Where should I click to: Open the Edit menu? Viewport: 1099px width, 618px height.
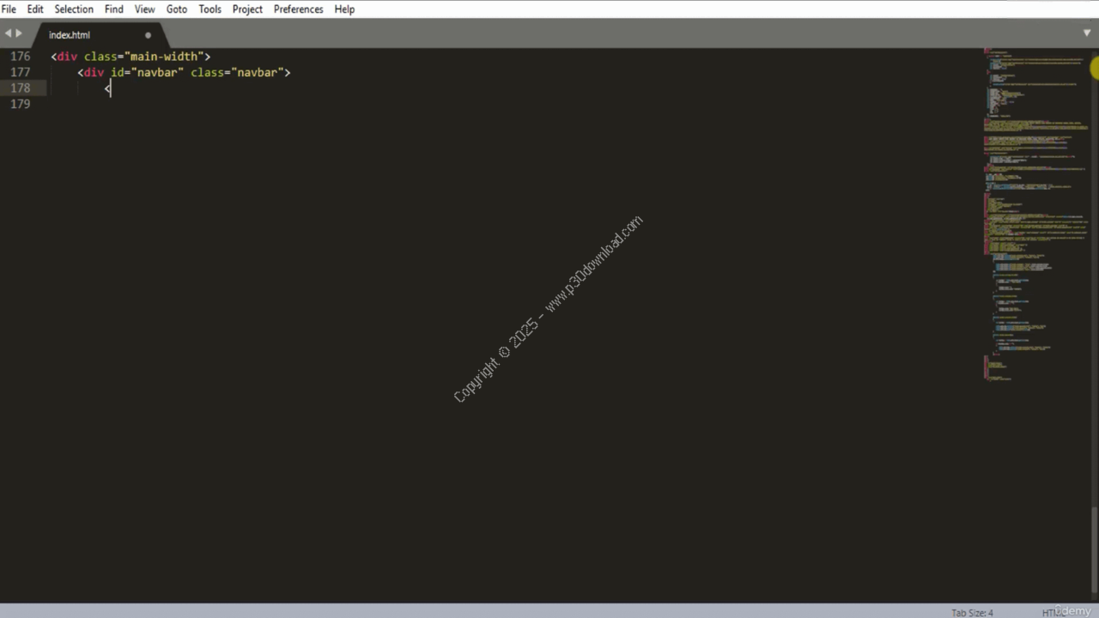[35, 9]
